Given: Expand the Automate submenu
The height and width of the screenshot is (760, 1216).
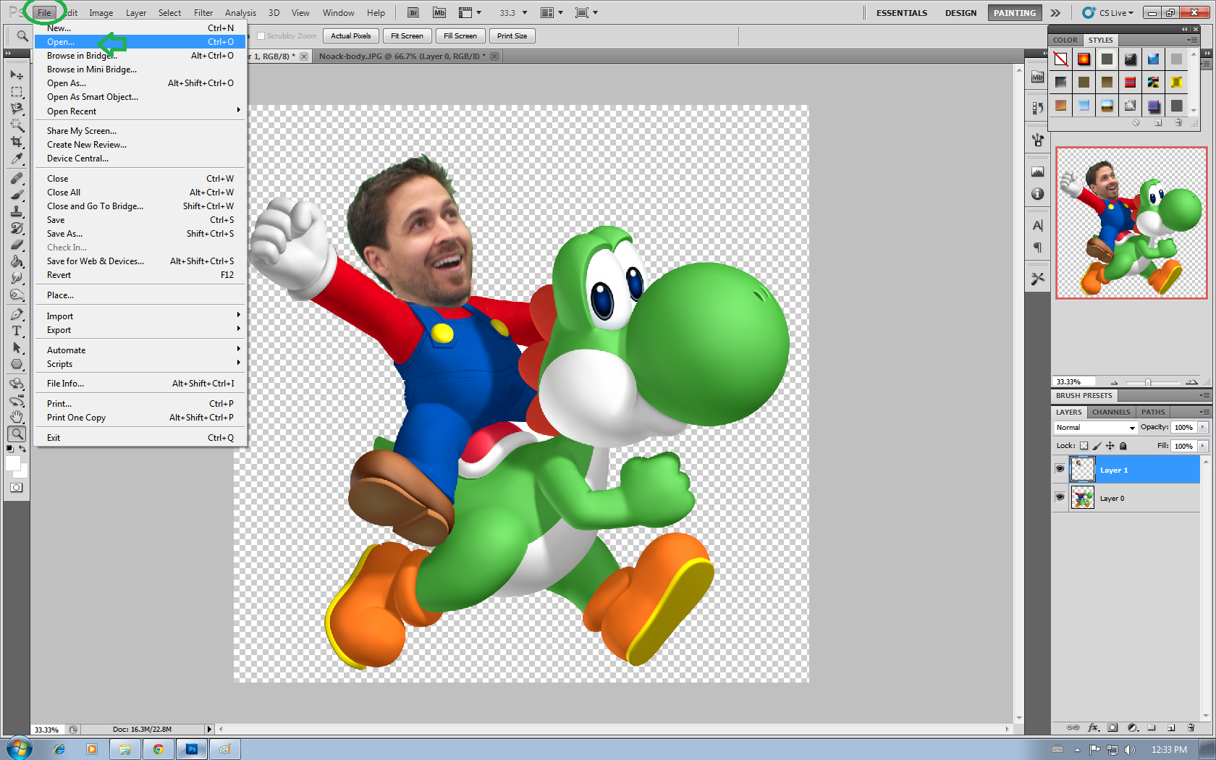Looking at the screenshot, I should tap(141, 350).
